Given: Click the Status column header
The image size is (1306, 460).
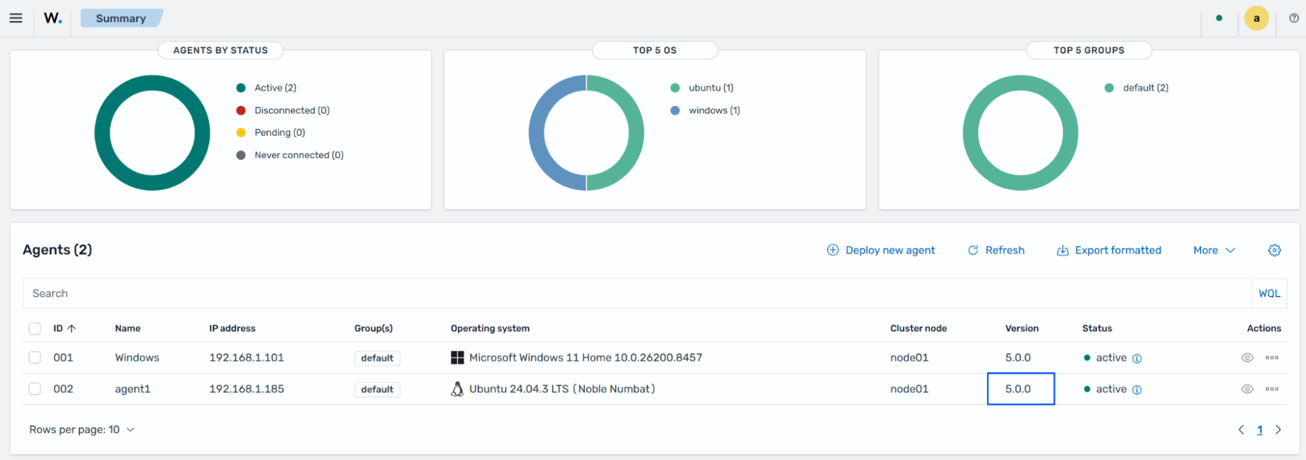Looking at the screenshot, I should pyautogui.click(x=1097, y=329).
